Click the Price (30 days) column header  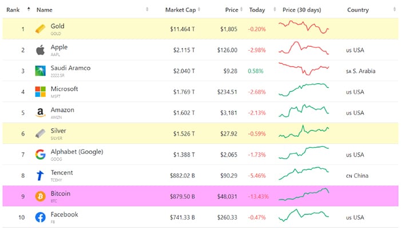point(302,10)
